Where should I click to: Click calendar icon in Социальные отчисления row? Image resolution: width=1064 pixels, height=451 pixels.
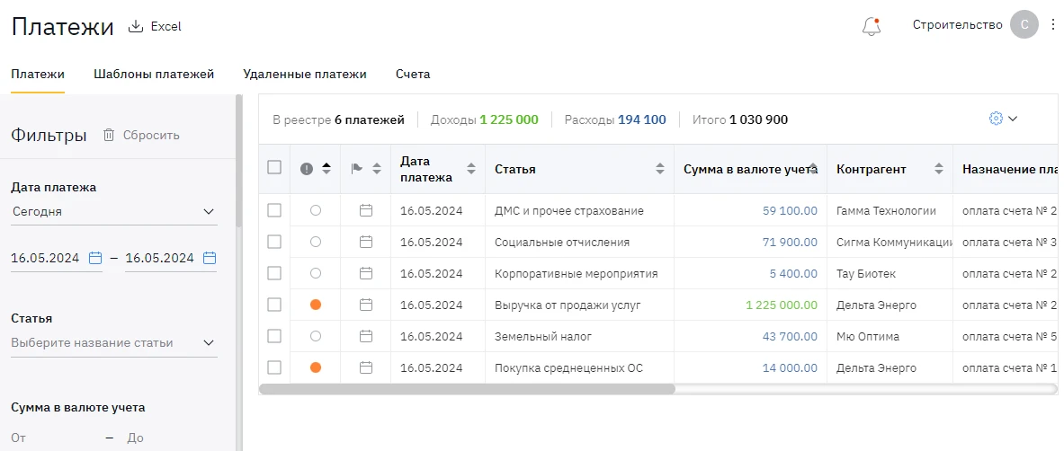tap(366, 242)
